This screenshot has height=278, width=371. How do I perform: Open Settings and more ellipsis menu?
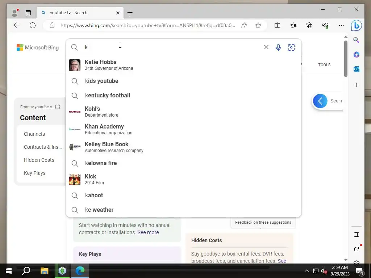pyautogui.click(x=341, y=25)
